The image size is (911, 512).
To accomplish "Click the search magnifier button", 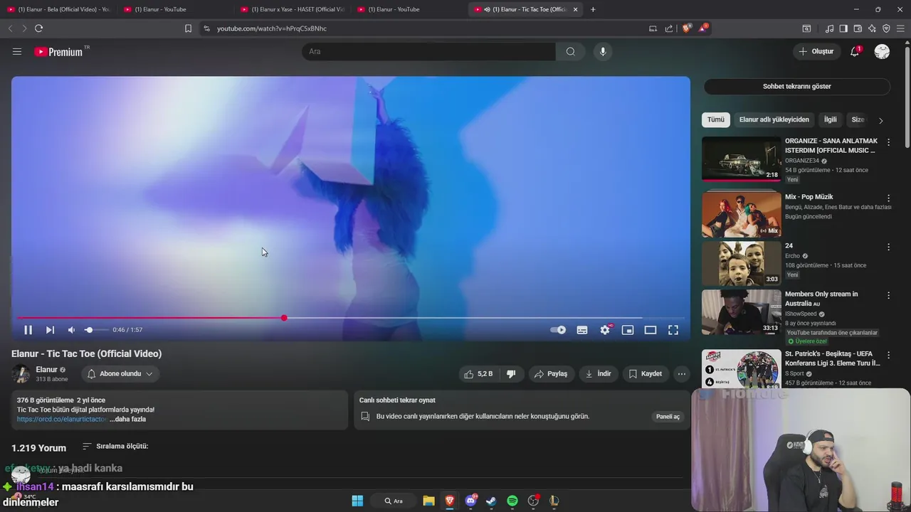I will point(571,51).
